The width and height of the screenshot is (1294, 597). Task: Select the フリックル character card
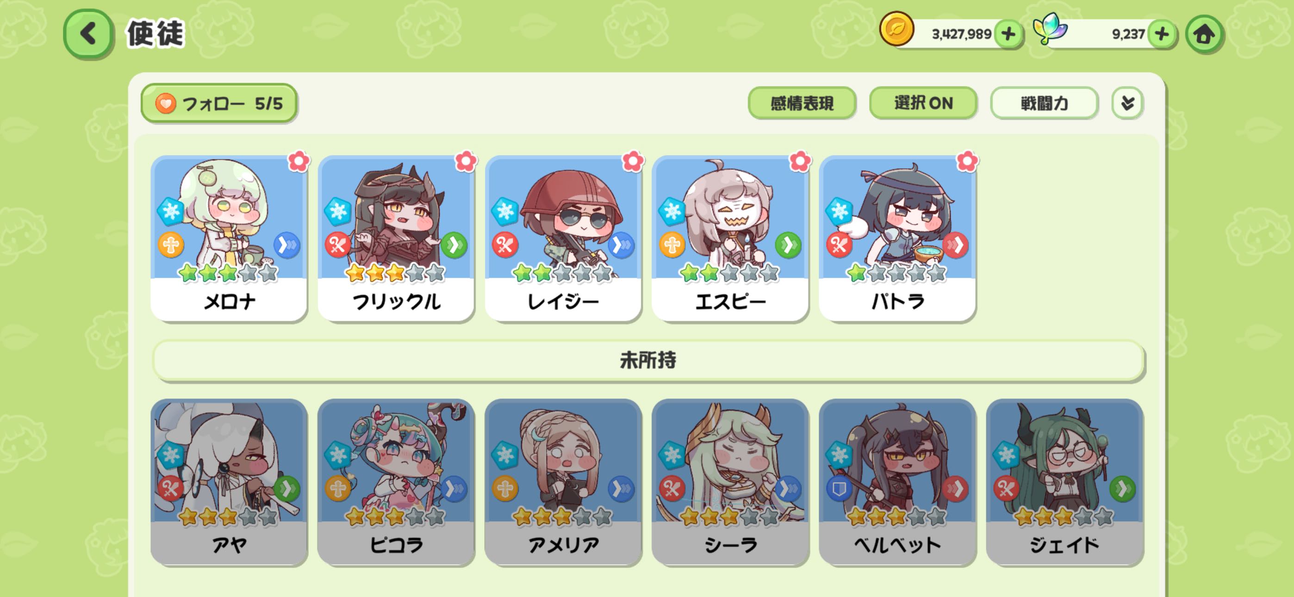[396, 238]
